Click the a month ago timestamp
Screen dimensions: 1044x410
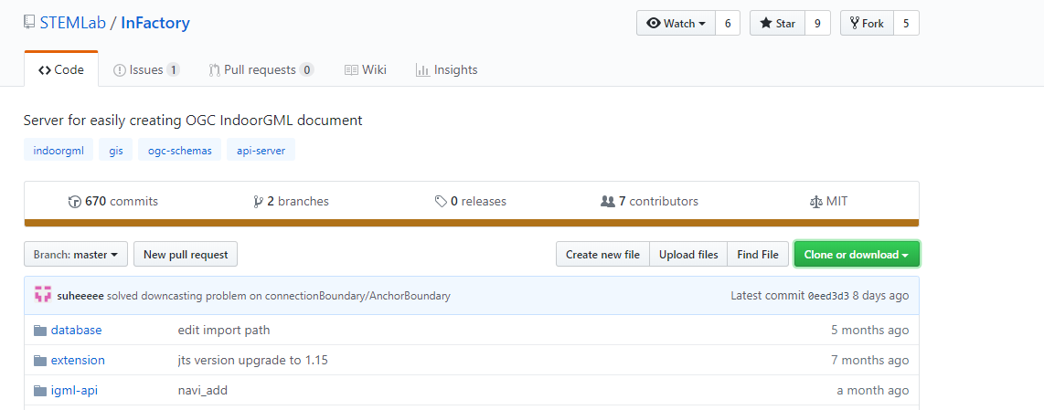(873, 390)
